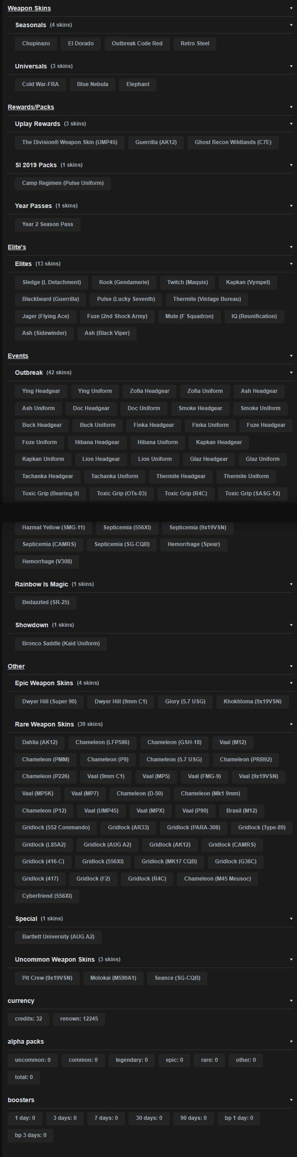This screenshot has width=297, height=1157.
Task: Collapse the Year Passes group arrow
Action: (291, 206)
